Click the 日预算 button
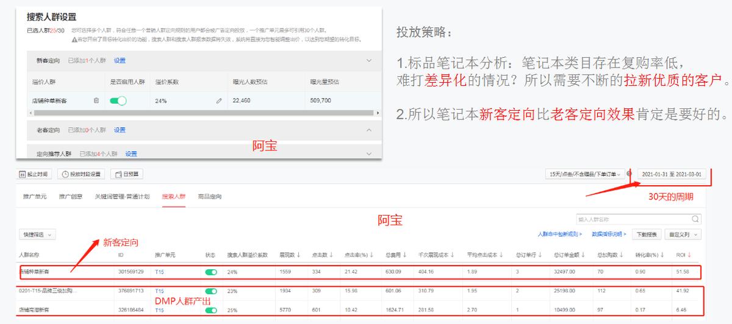Image resolution: width=732 pixels, height=324 pixels. click(x=126, y=174)
